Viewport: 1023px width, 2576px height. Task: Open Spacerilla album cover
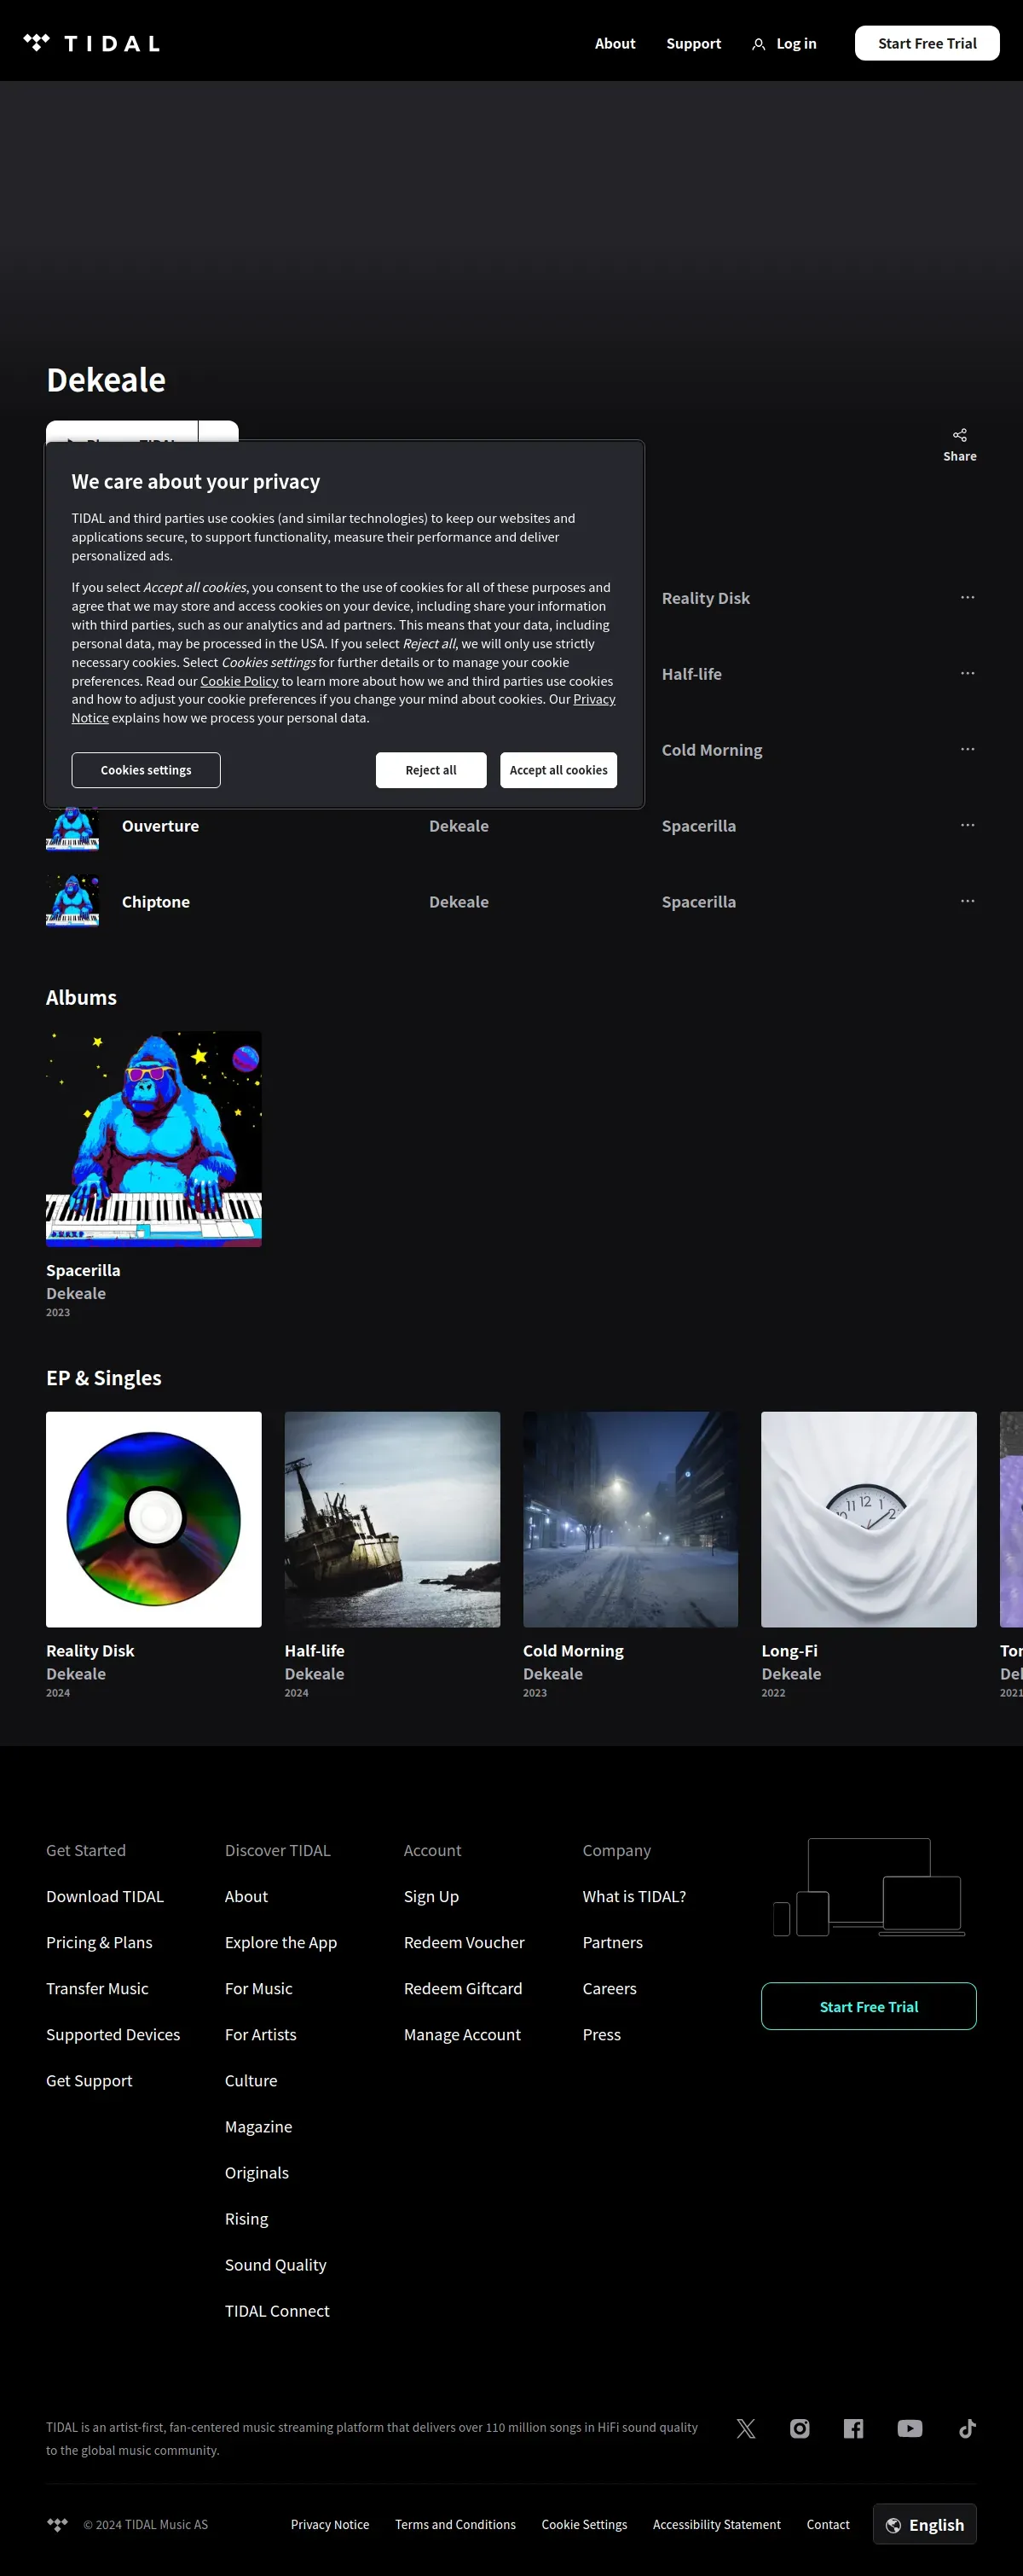(x=153, y=1139)
